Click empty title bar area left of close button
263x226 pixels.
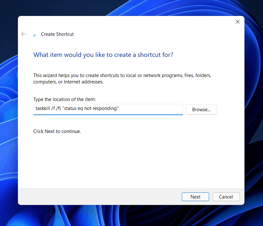pos(144,22)
